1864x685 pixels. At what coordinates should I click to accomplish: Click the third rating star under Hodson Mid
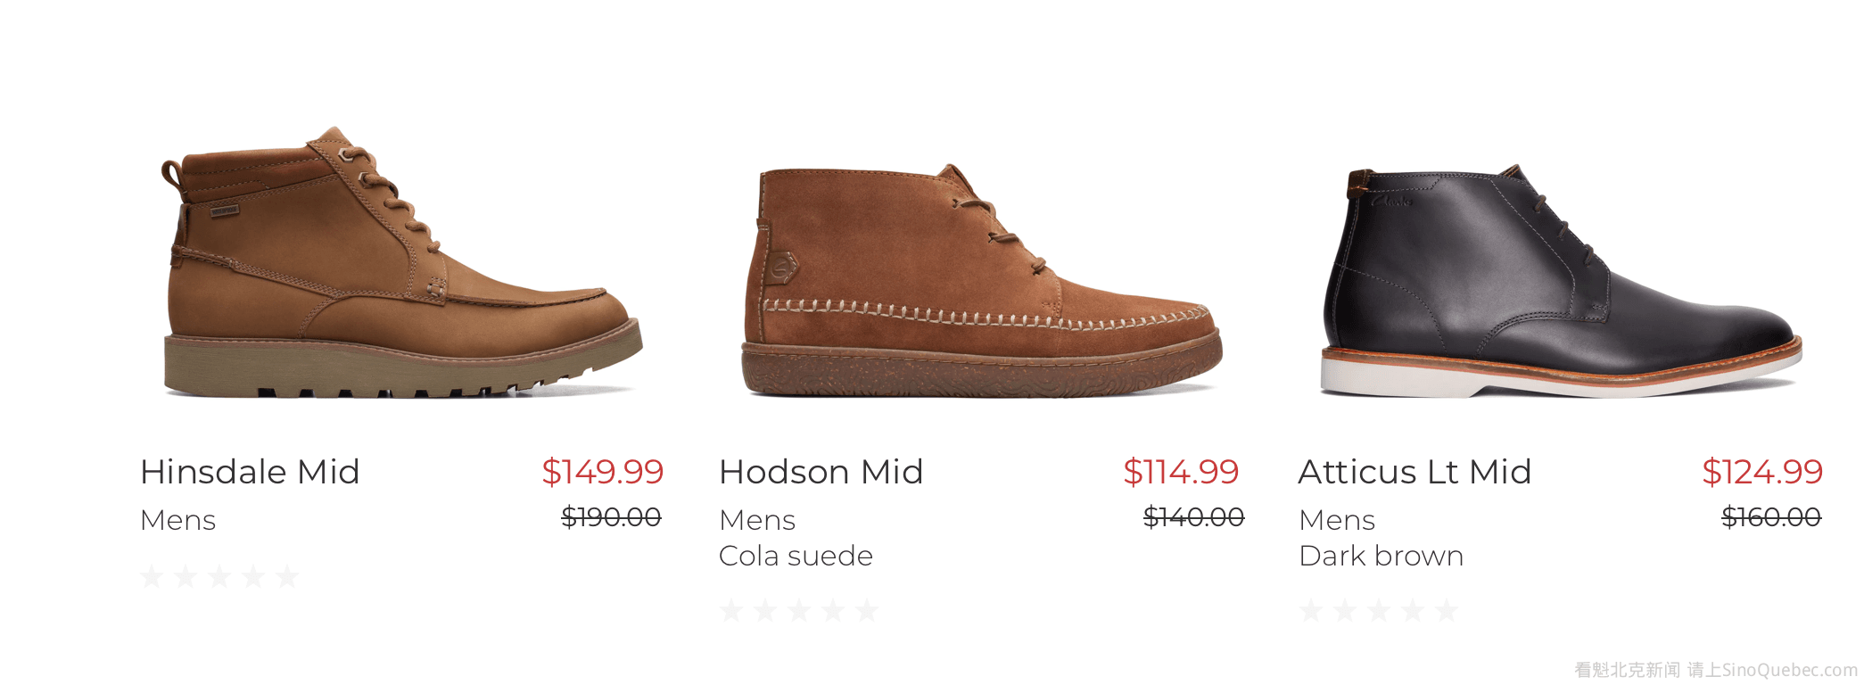coord(799,611)
